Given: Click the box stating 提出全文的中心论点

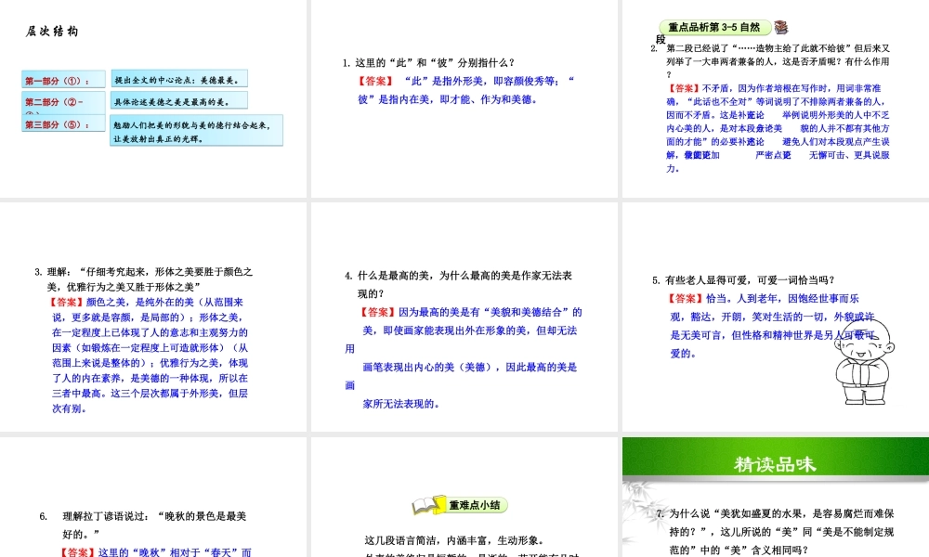Looking at the screenshot, I should click(x=181, y=80).
